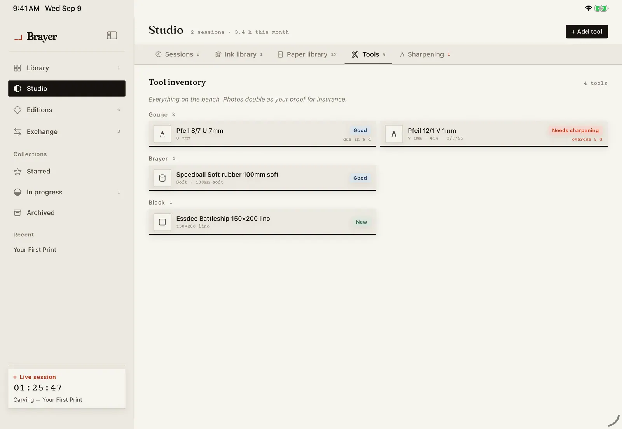
Task: Open the Exchange arrows icon
Action: (17, 131)
